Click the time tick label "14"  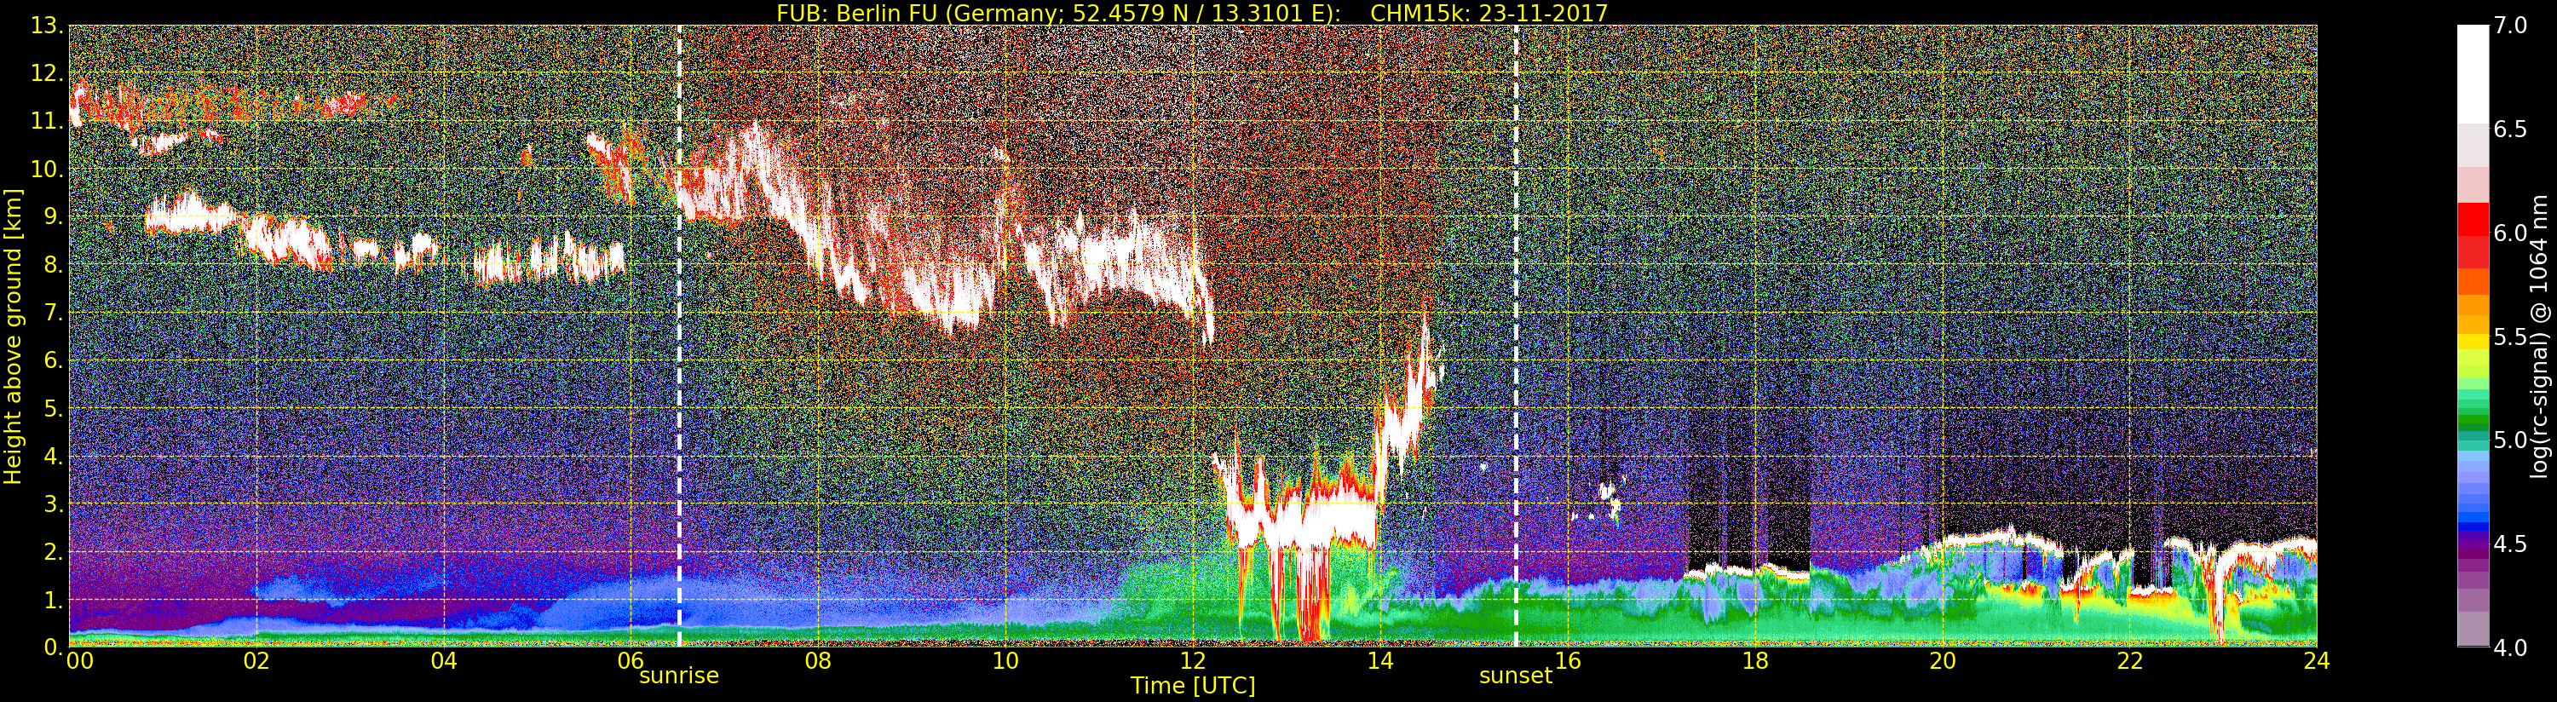click(x=1379, y=661)
